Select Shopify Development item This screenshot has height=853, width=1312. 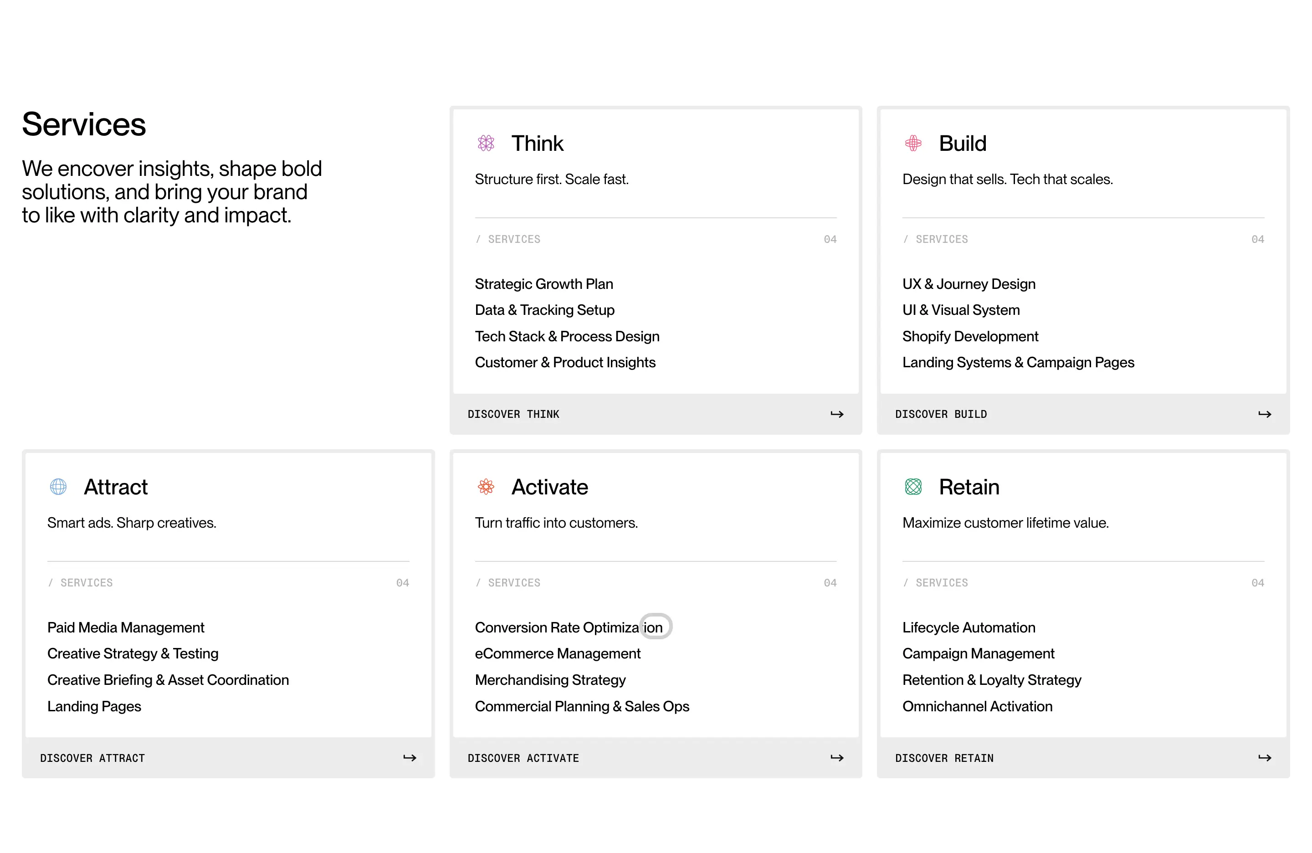pyautogui.click(x=970, y=336)
